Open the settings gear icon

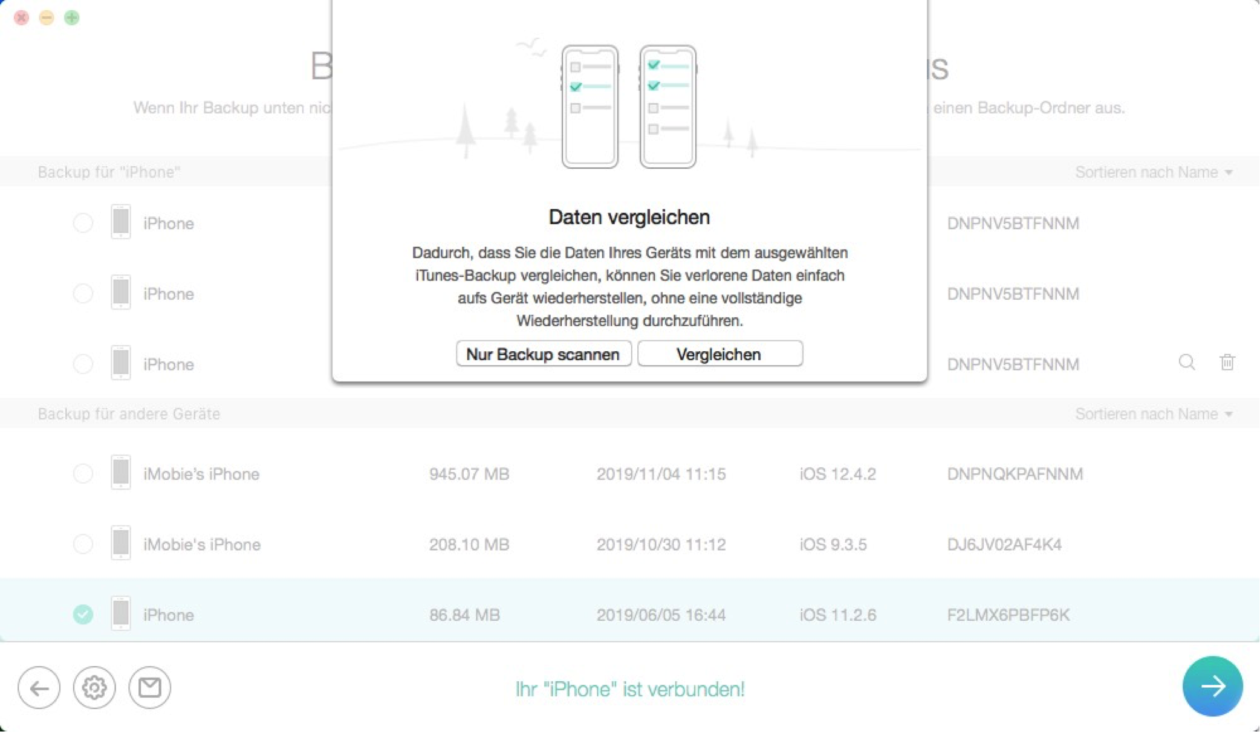point(94,687)
